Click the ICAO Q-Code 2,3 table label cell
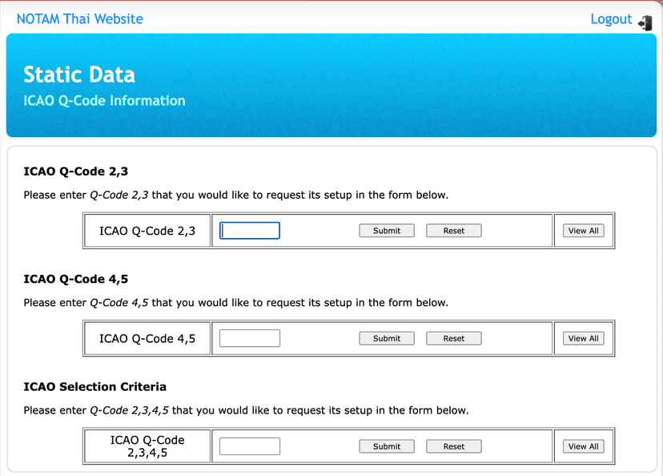Screen dimensions: 663x476 click(x=147, y=231)
